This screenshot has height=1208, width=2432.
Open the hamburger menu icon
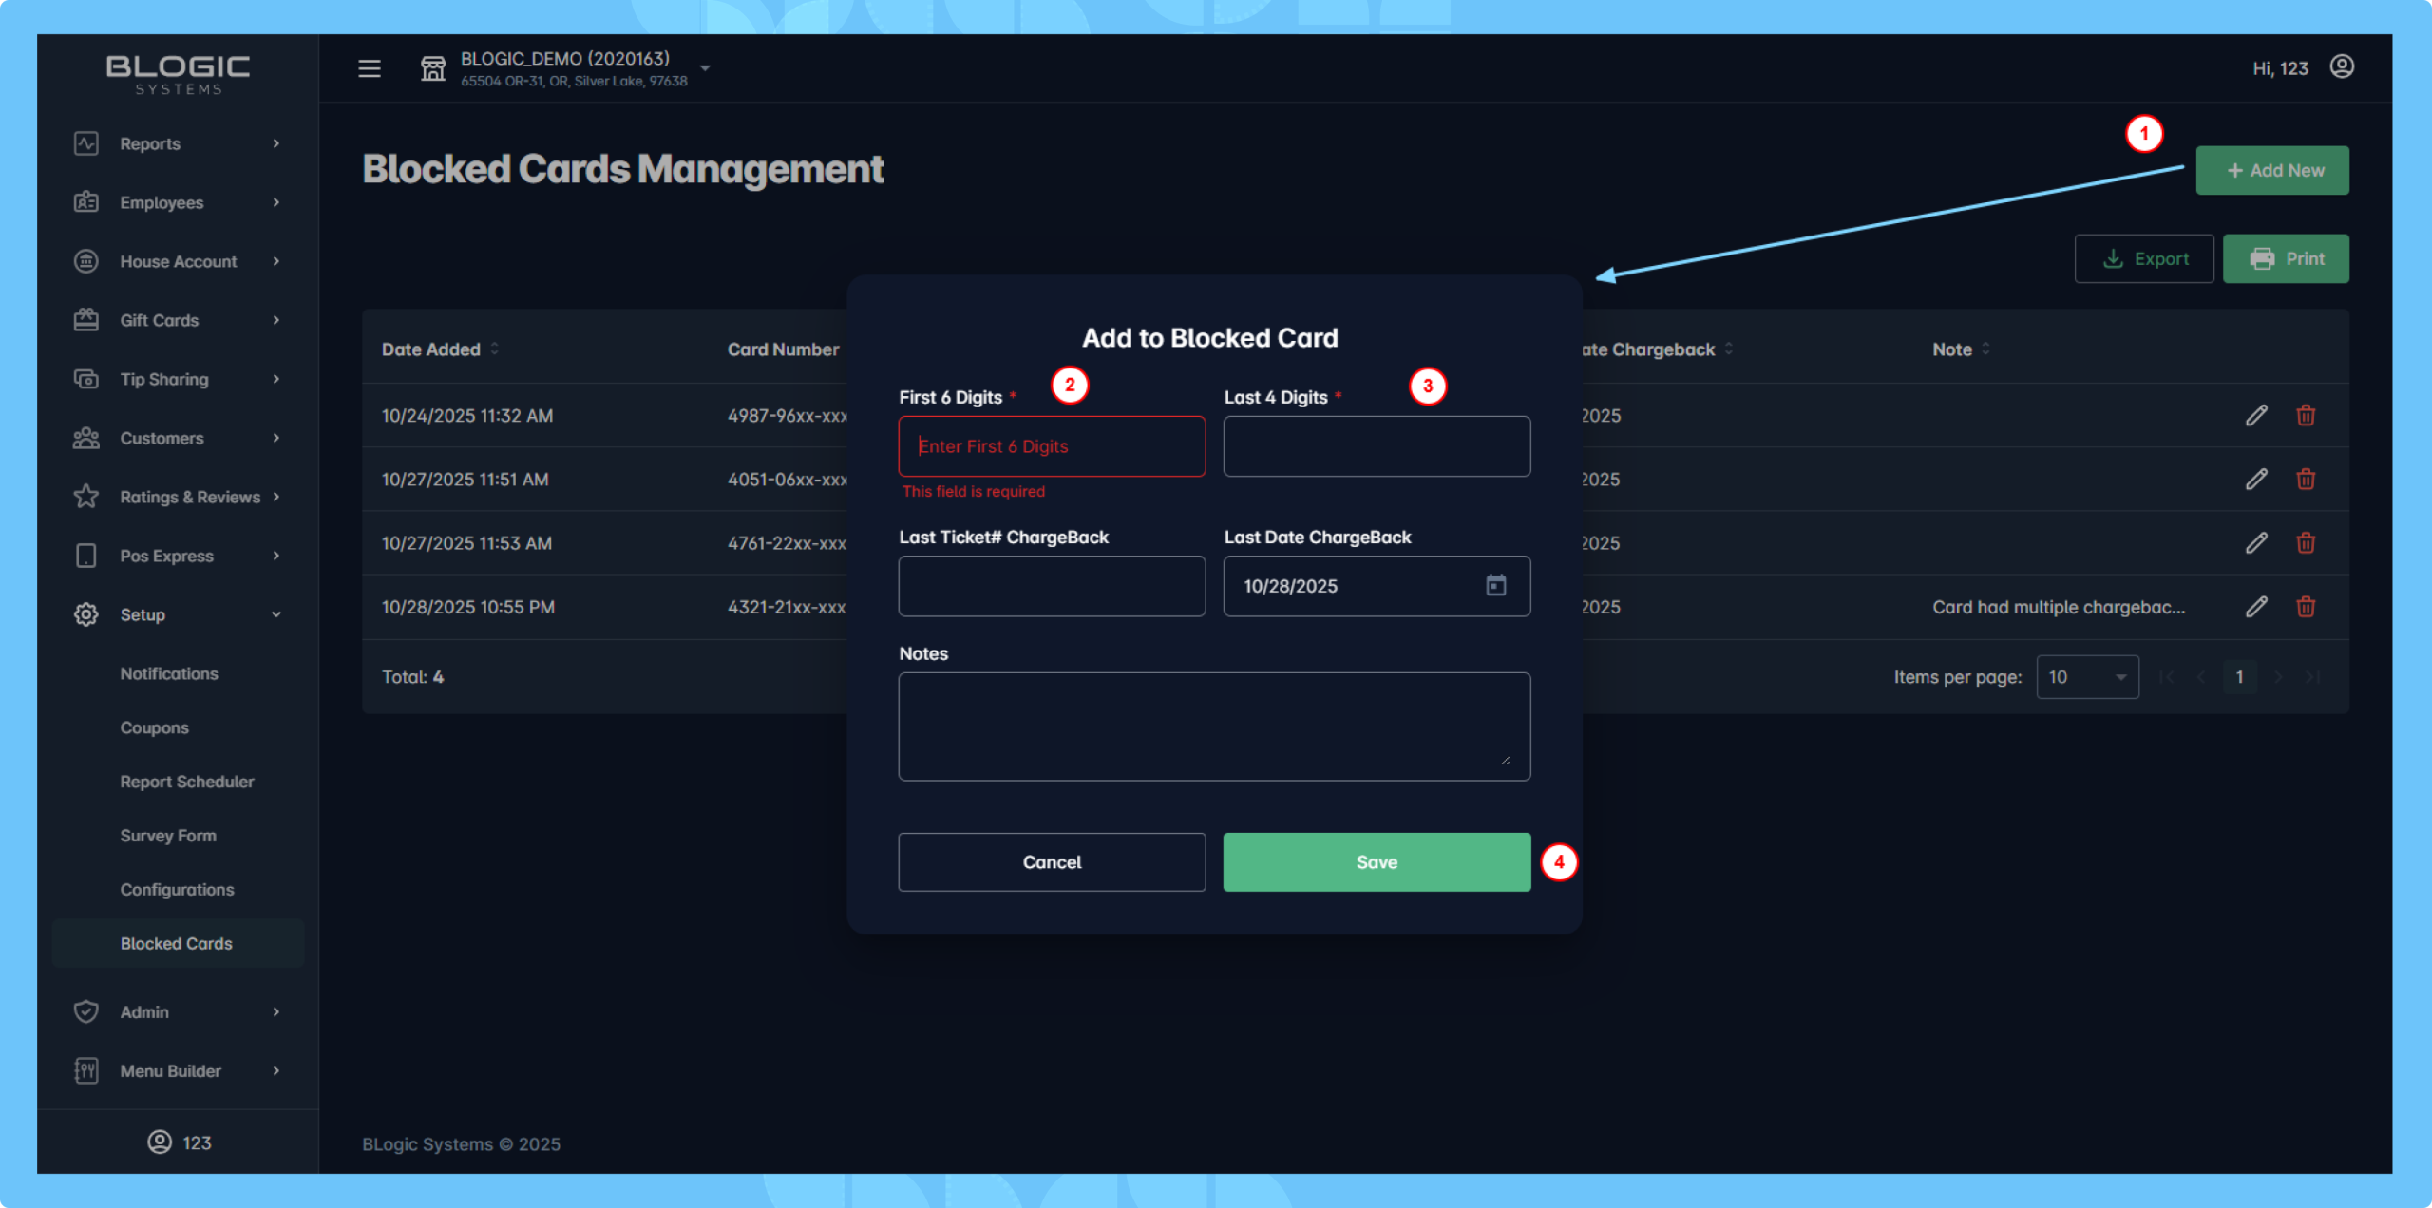click(x=370, y=68)
